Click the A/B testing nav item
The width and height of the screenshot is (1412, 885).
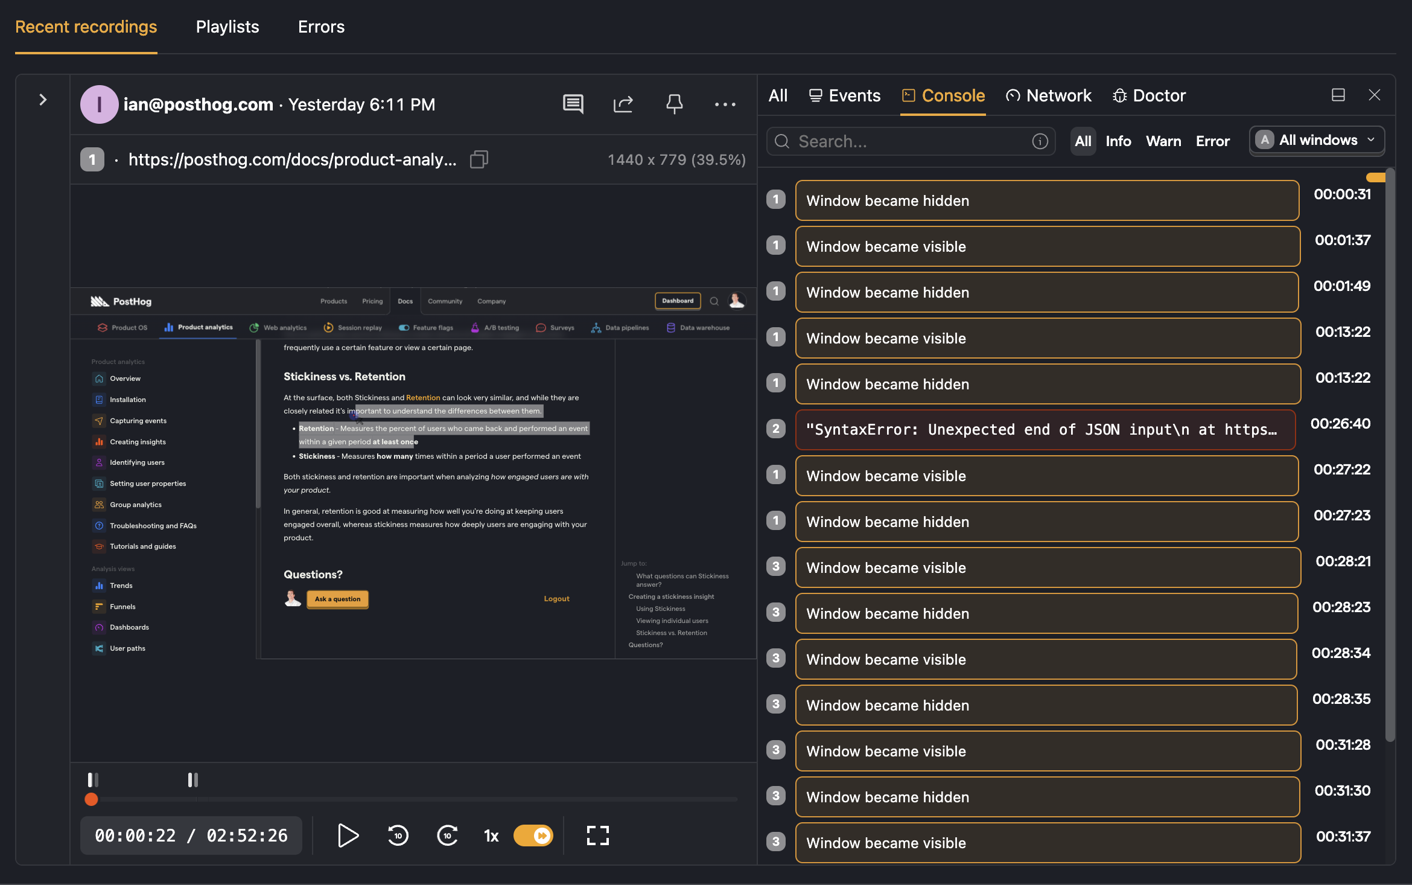click(x=495, y=328)
